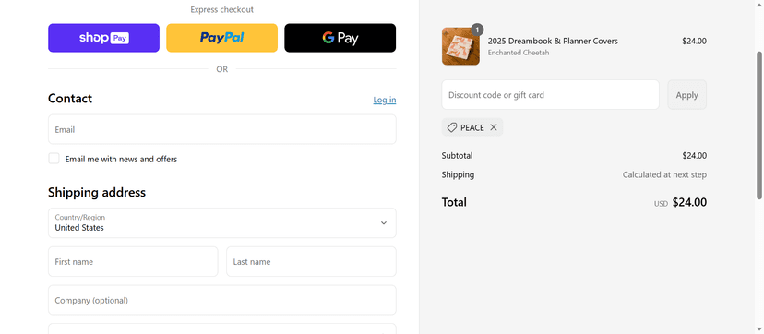Click the product title 2025 Dreambook & Planner Covers
The image size is (764, 334).
[x=553, y=42]
